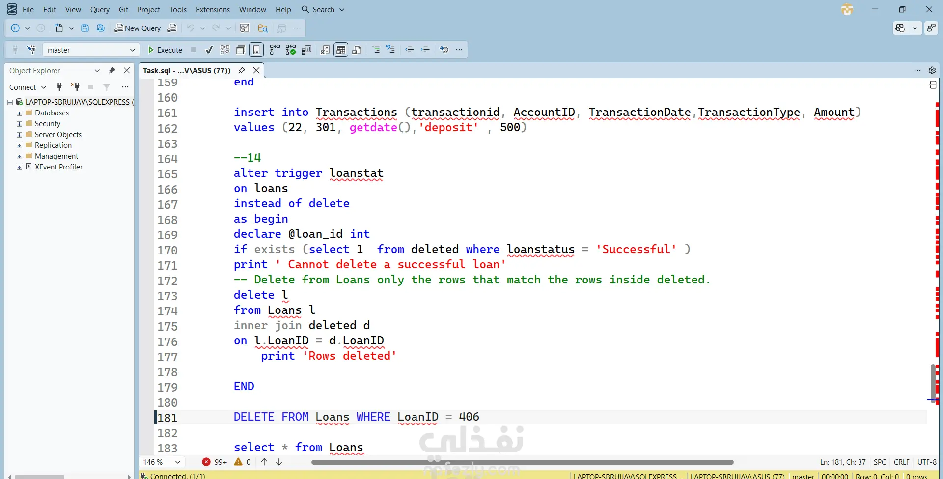Expand the XEvent Profiler node

coord(19,167)
